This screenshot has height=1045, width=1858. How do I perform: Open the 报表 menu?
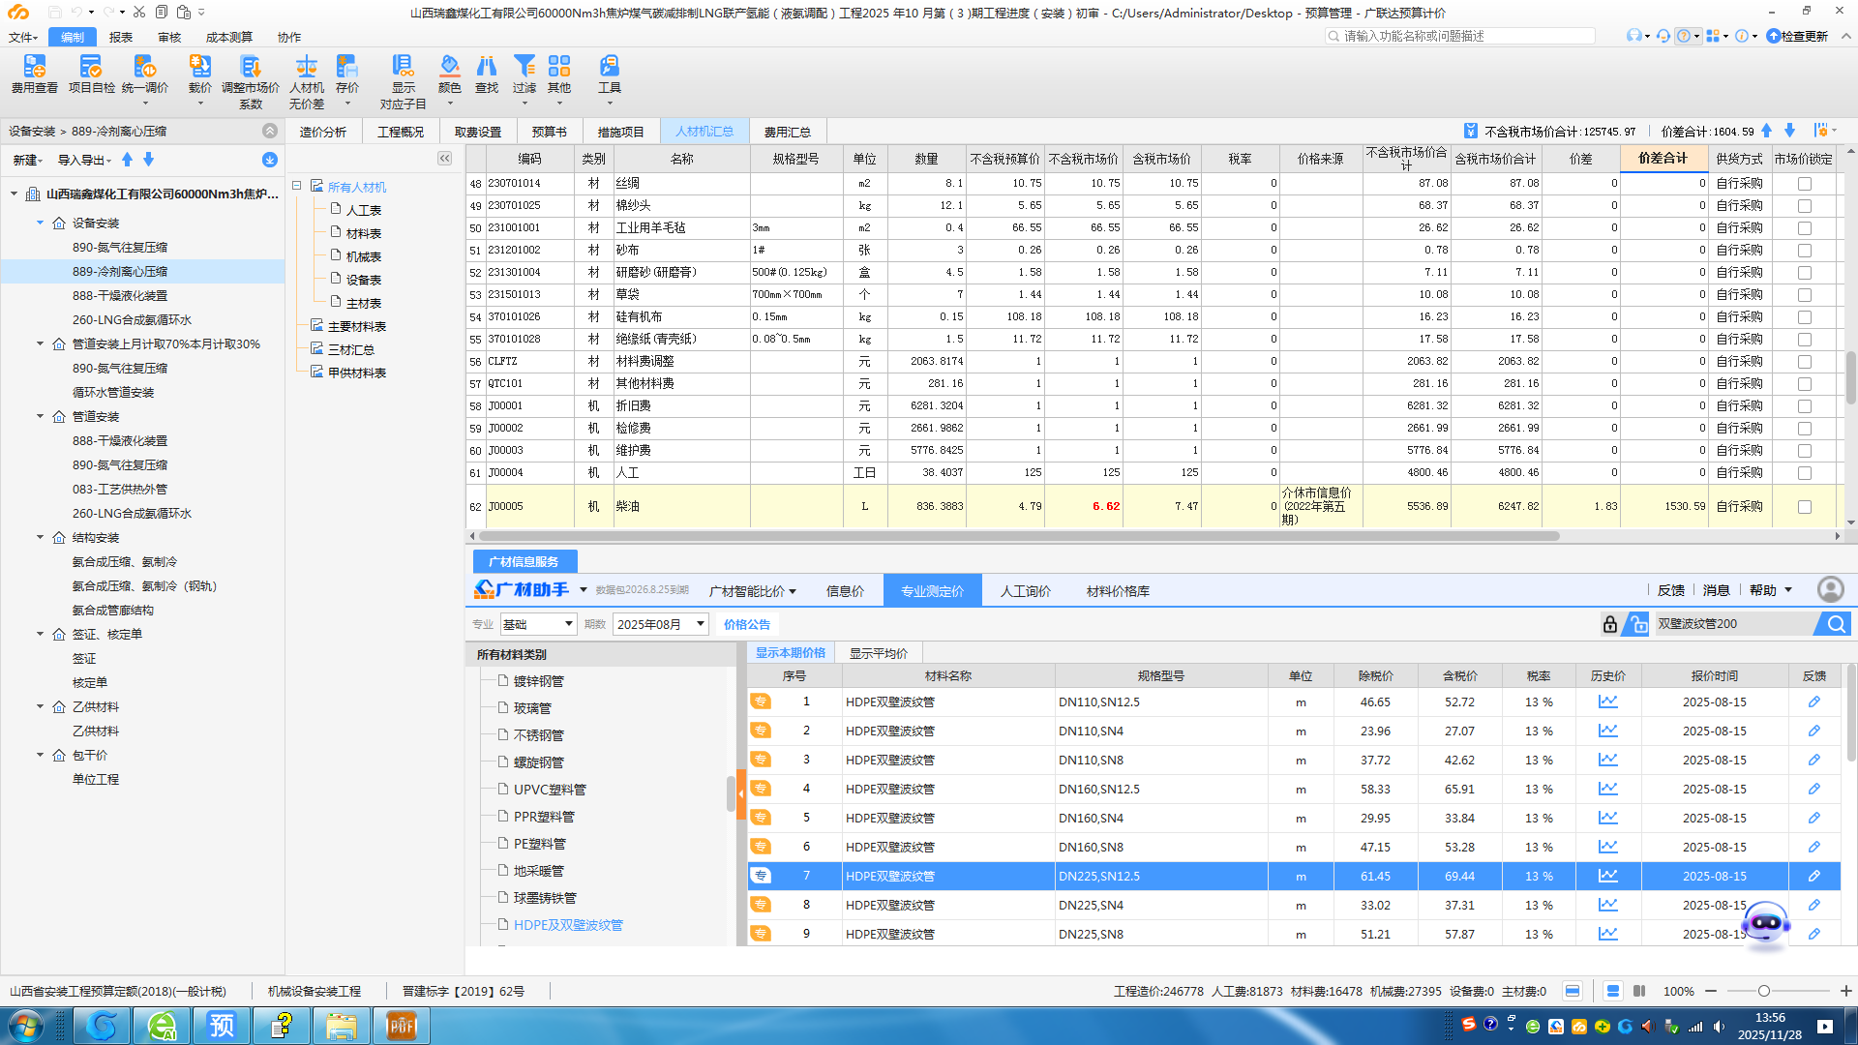[x=121, y=37]
